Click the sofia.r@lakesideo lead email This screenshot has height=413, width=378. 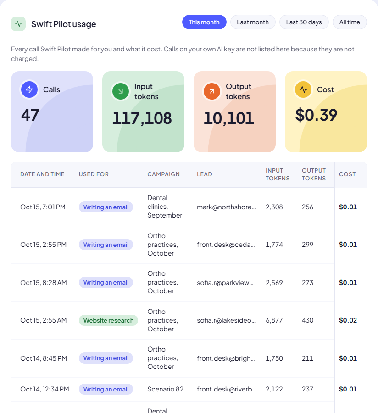click(x=226, y=320)
